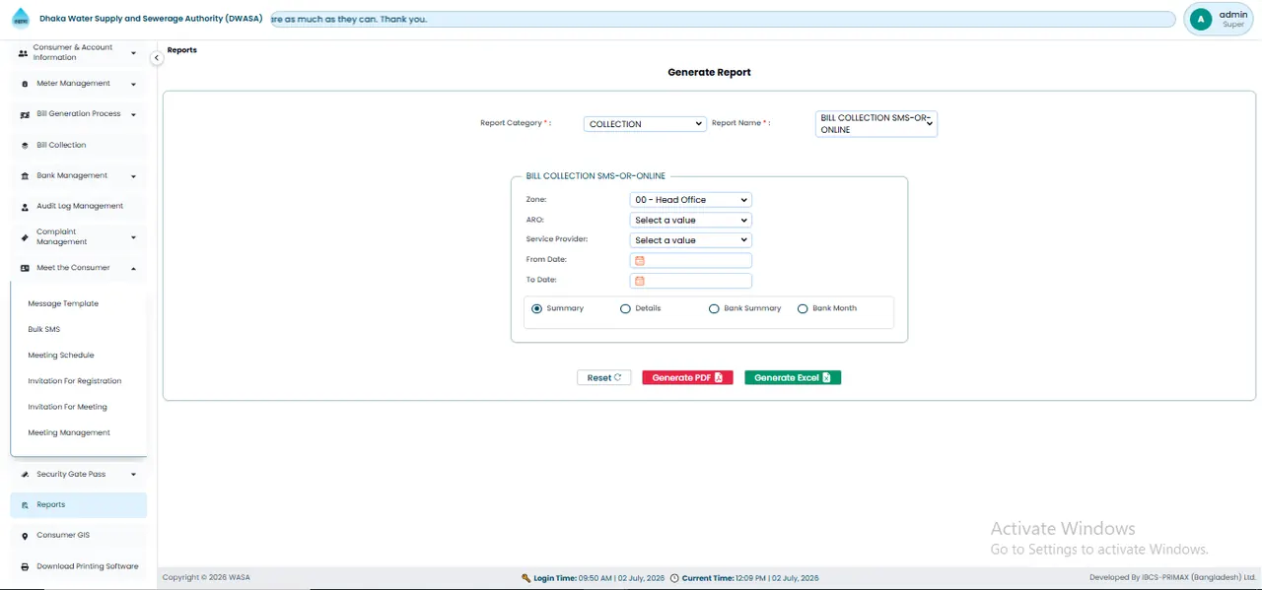This screenshot has height=590, width=1262.
Task: Open Meeting Schedule submenu item
Action: coord(61,355)
